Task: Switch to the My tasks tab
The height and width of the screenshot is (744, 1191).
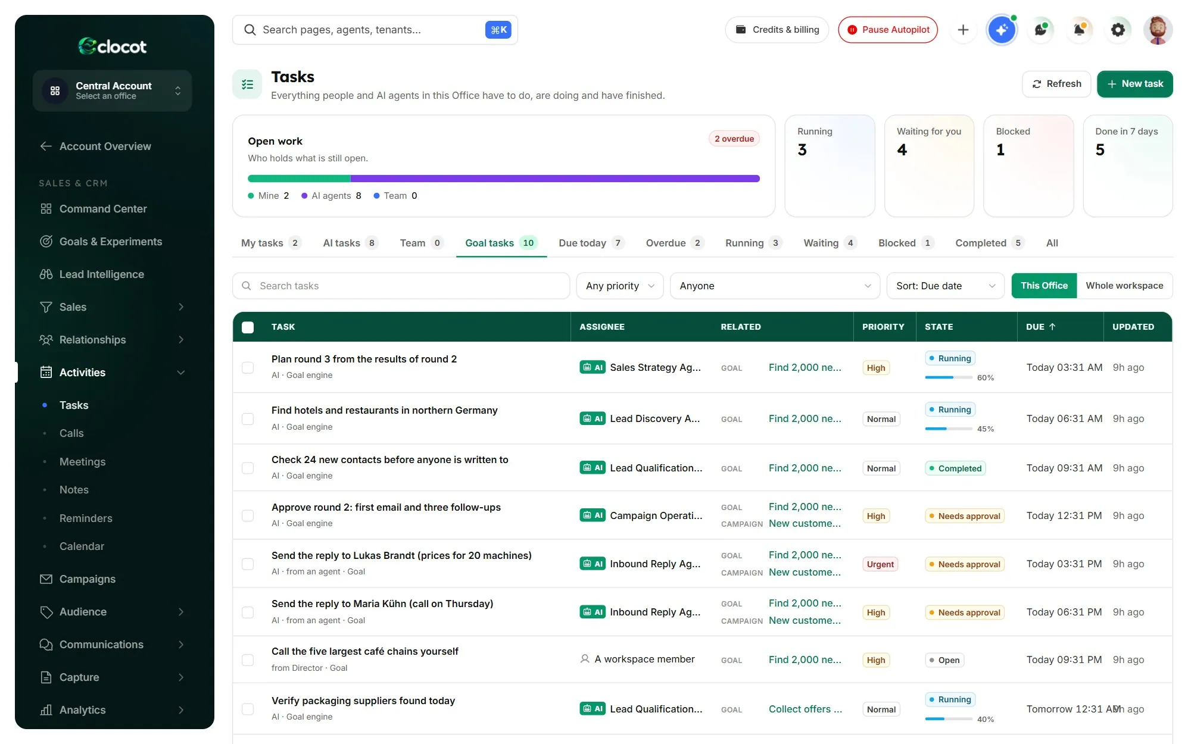Action: pyautogui.click(x=271, y=243)
